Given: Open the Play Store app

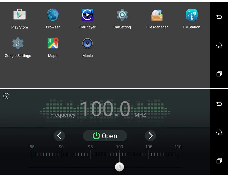Looking at the screenshot, I should [x=20, y=14].
